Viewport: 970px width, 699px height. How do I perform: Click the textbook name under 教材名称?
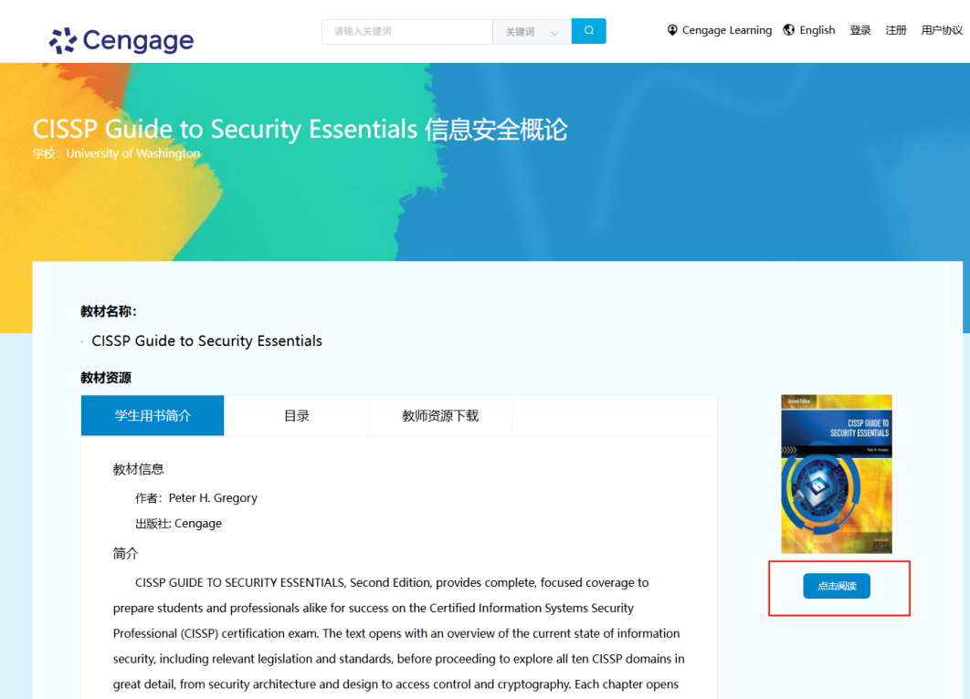point(207,341)
